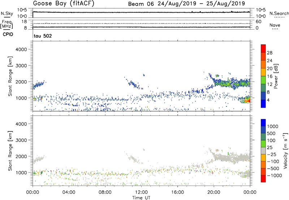Click the '18' tick on the frequency axis
This screenshot has width=289, height=200.
[24, 22]
